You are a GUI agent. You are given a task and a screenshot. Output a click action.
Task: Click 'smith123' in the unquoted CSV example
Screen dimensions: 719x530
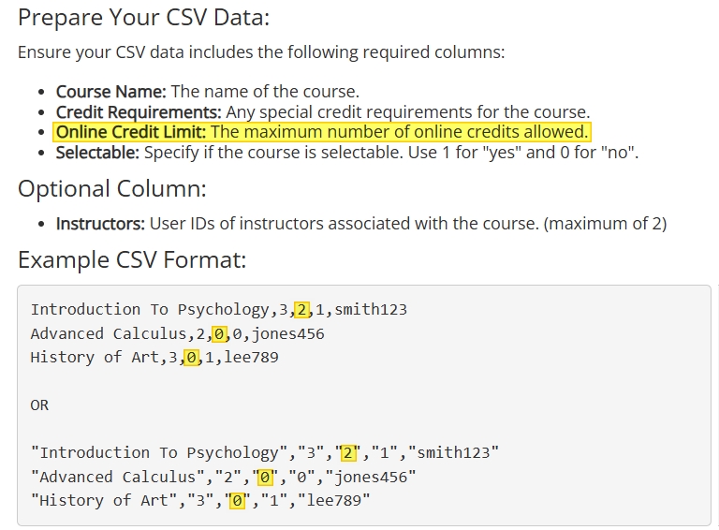(x=371, y=310)
